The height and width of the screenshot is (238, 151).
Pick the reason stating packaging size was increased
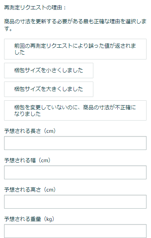click(x=49, y=89)
